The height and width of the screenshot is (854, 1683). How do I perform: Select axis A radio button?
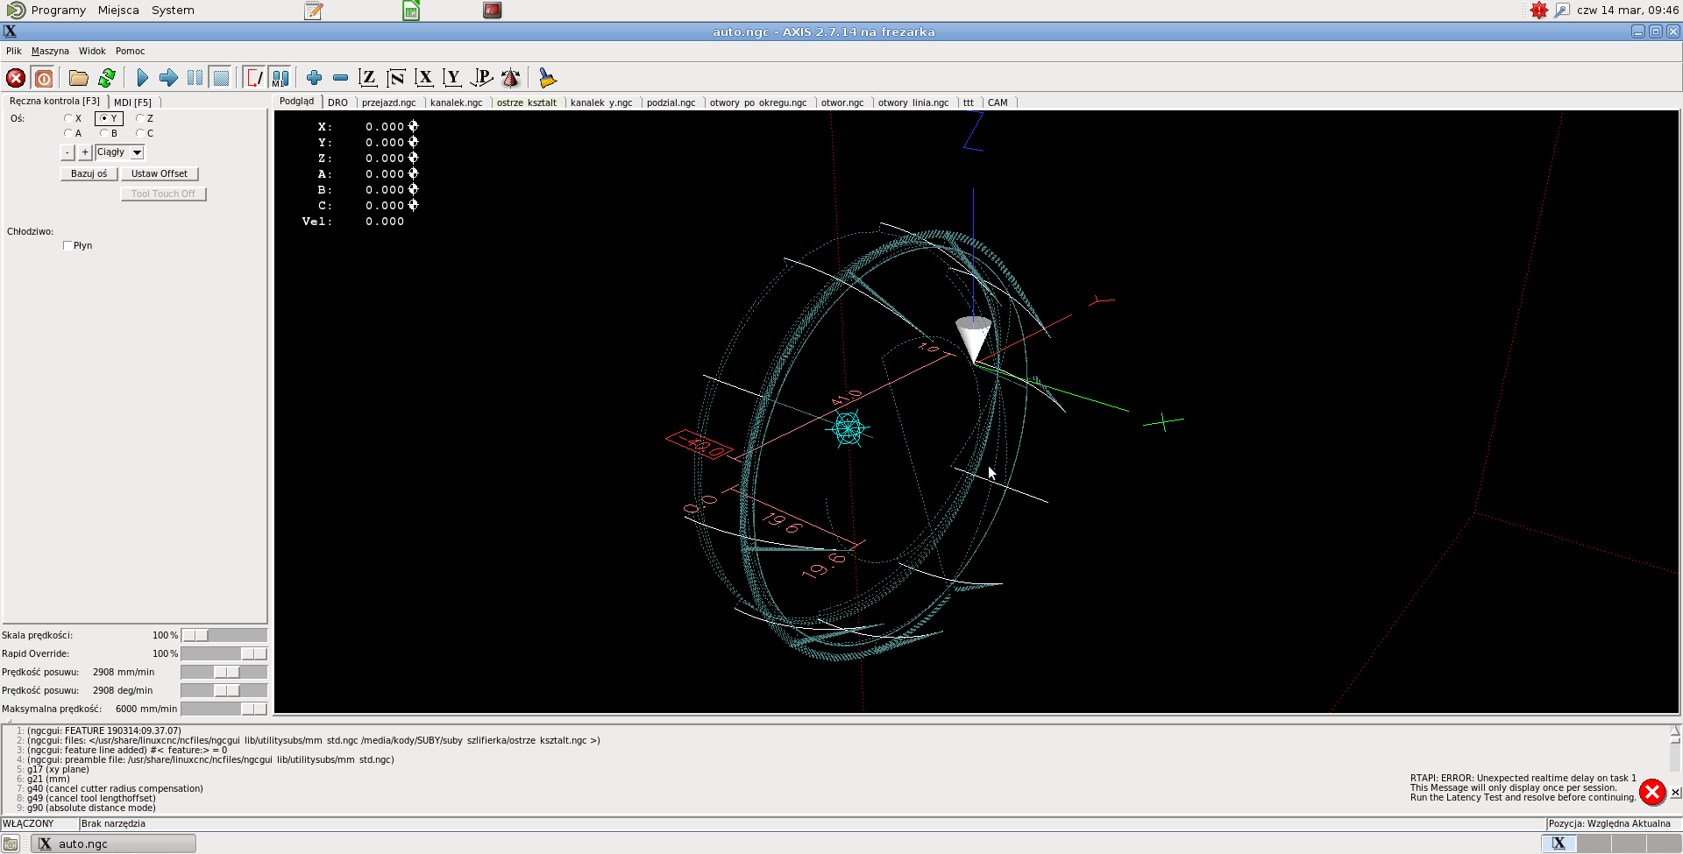tap(67, 133)
